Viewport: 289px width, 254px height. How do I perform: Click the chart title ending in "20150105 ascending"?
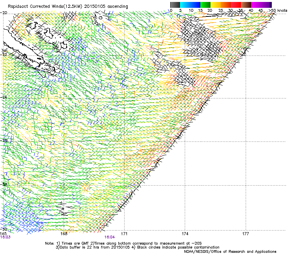click(x=68, y=6)
